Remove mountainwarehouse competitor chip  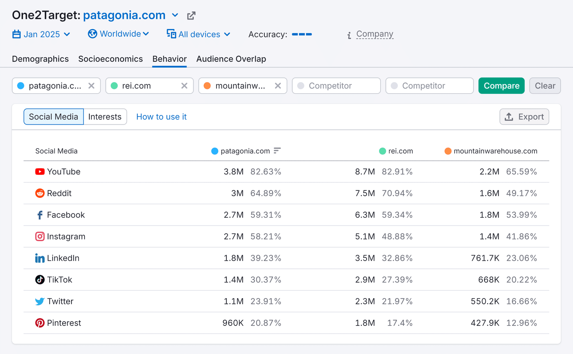coord(278,86)
